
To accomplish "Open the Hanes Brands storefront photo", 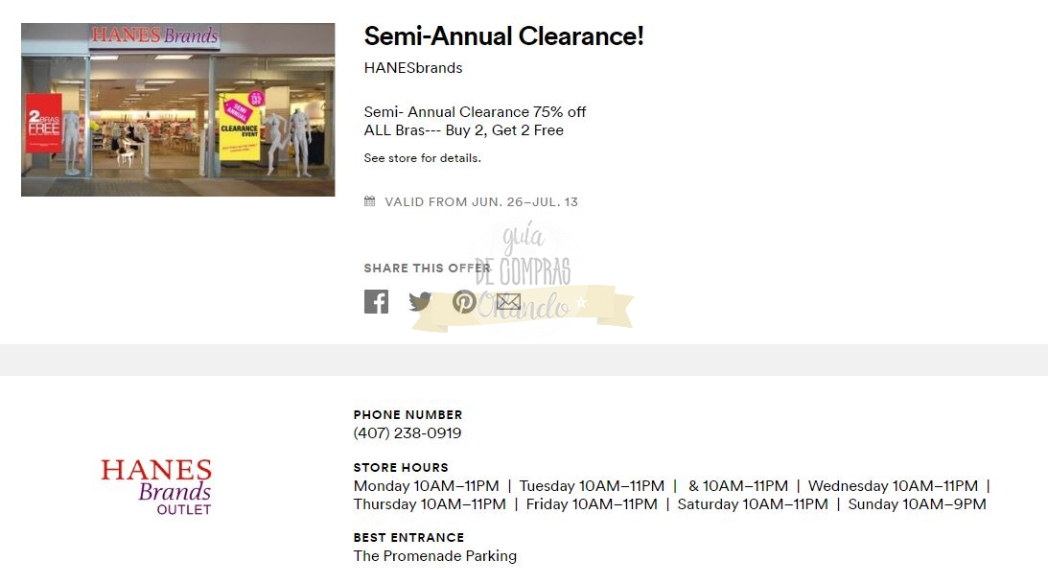I will 178,110.
